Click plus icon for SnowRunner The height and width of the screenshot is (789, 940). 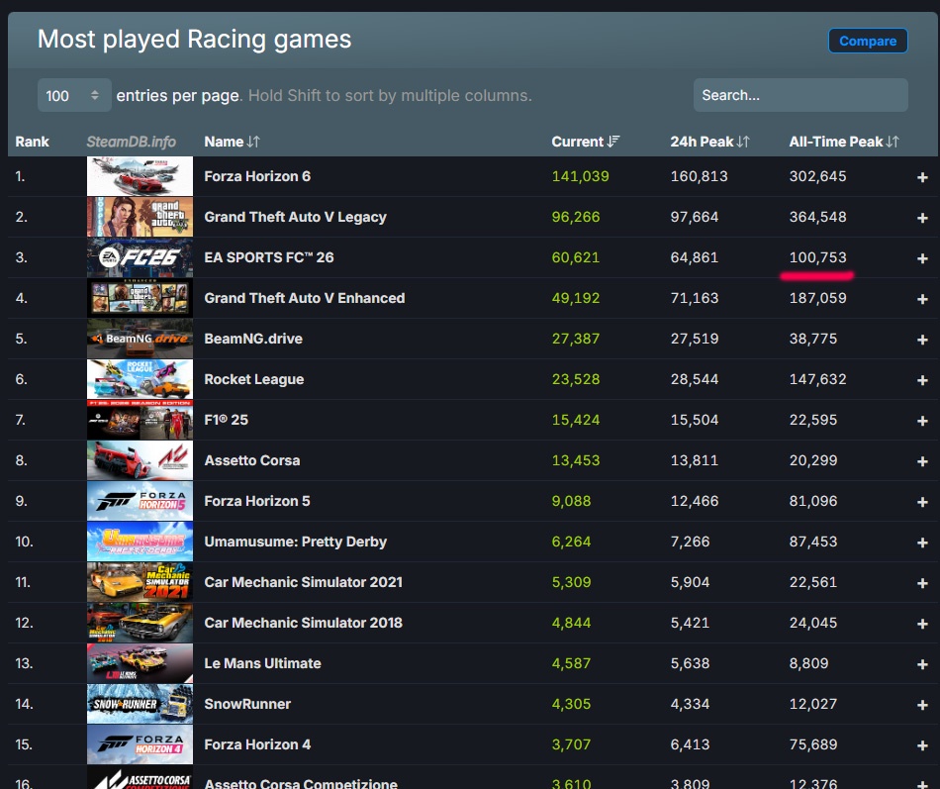tap(922, 705)
